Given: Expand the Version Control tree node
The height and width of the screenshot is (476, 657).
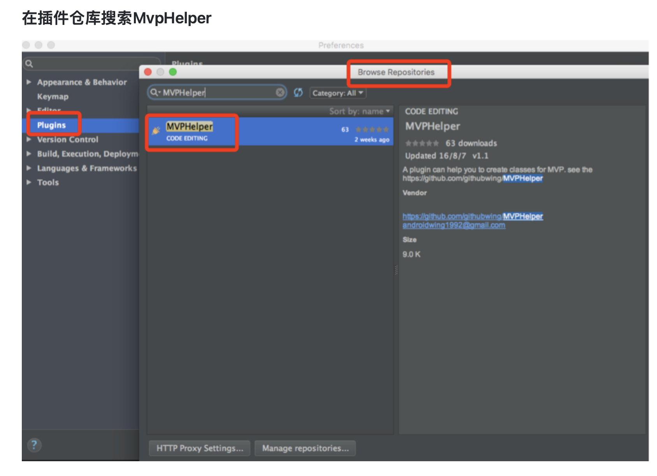Looking at the screenshot, I should [29, 139].
